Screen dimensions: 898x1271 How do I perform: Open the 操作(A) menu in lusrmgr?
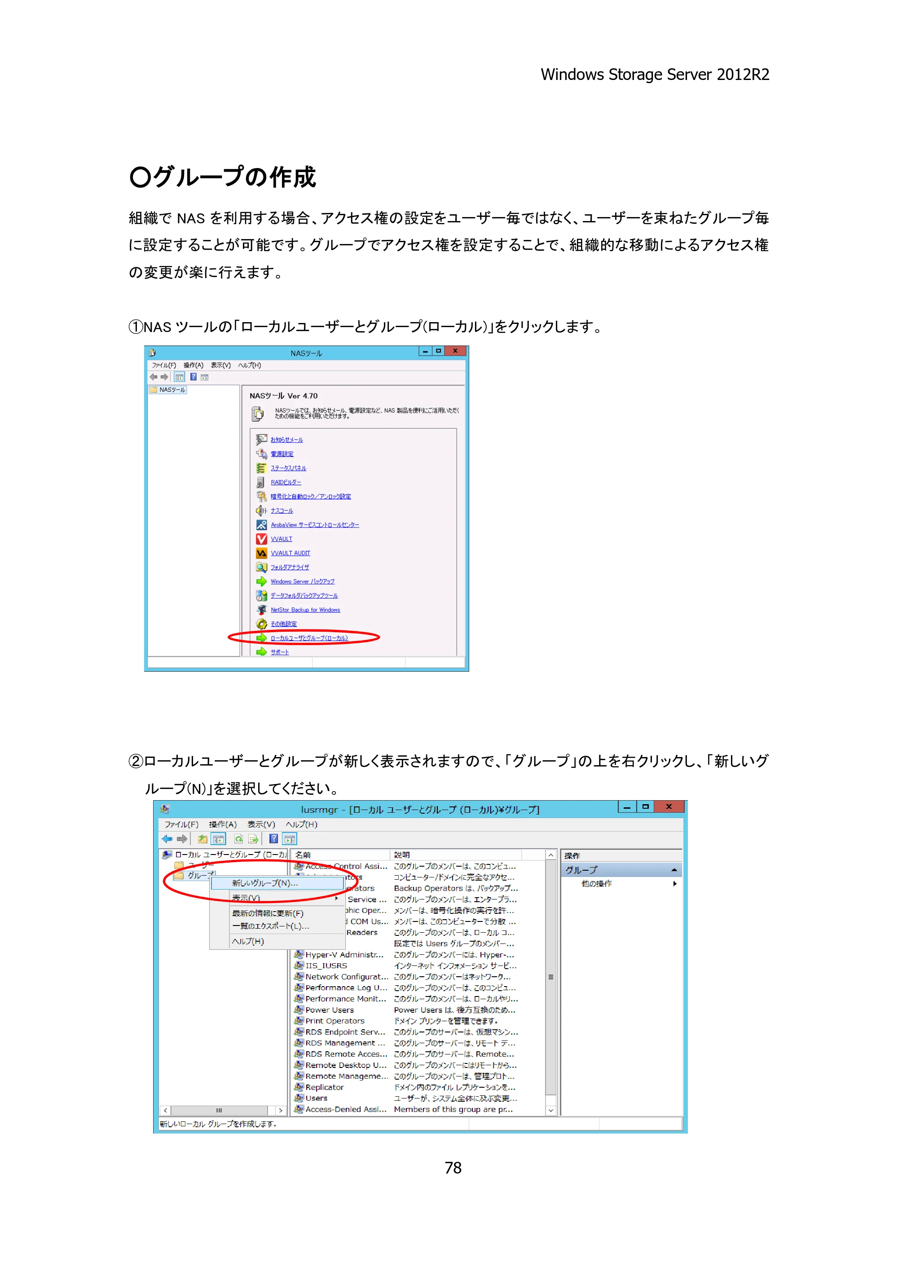click(x=222, y=824)
